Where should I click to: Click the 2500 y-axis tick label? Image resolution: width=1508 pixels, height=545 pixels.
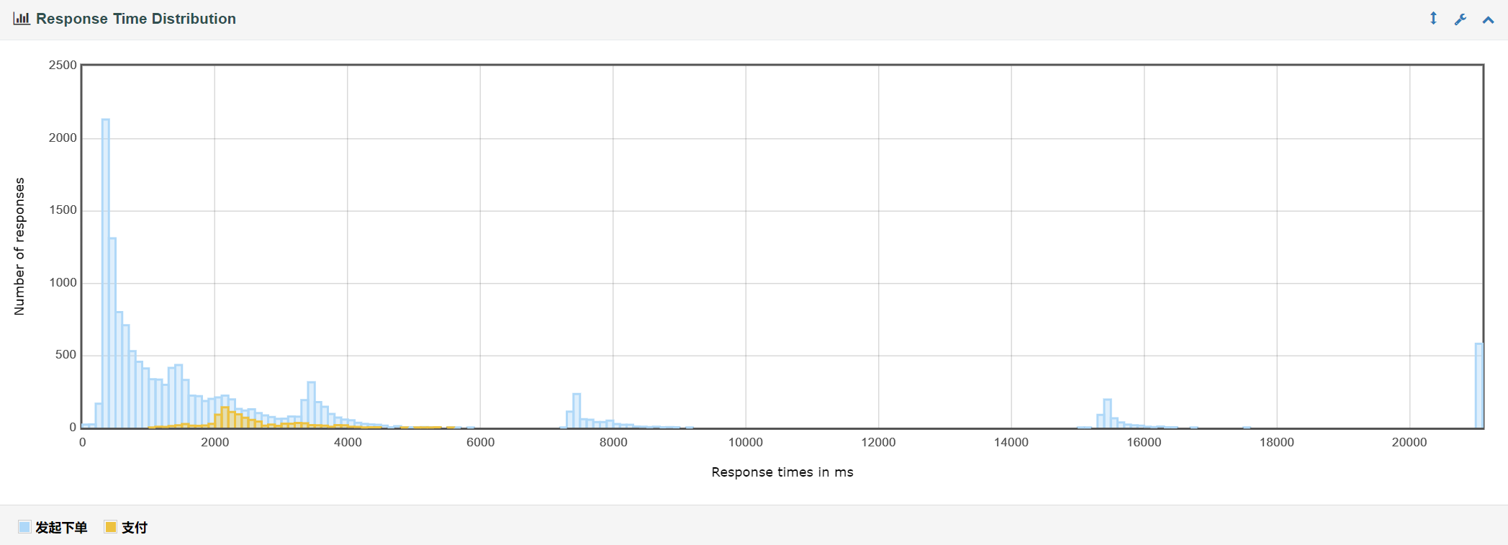pos(63,66)
